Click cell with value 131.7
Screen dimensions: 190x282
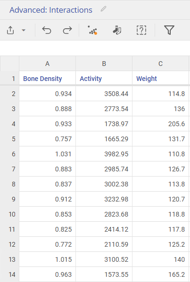point(160,139)
